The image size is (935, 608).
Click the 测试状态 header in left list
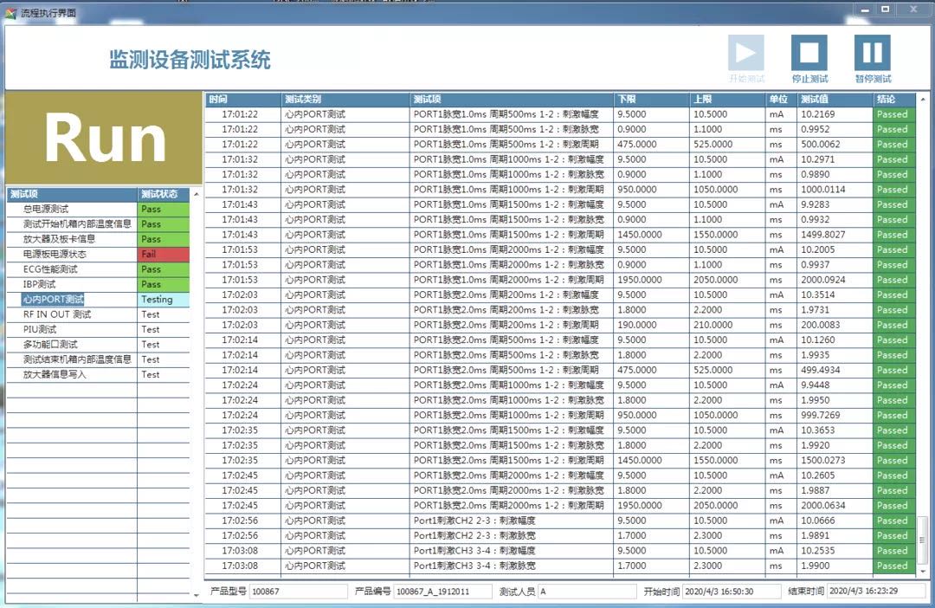click(164, 194)
